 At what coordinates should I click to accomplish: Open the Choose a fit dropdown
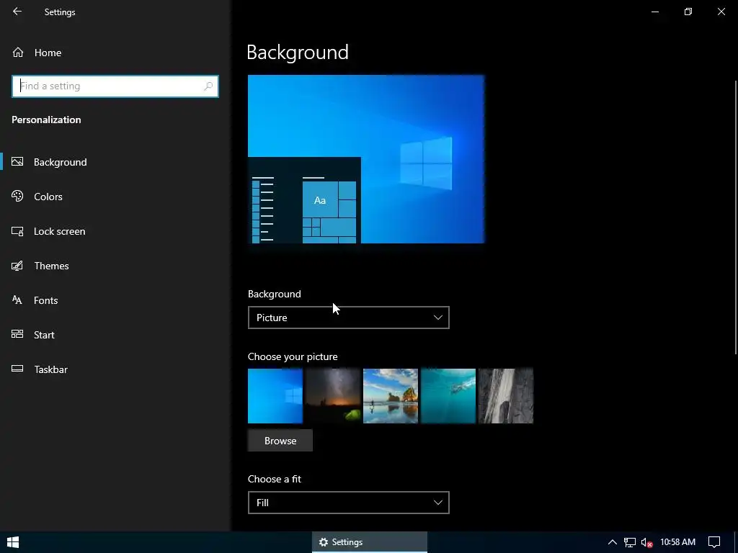pos(348,503)
